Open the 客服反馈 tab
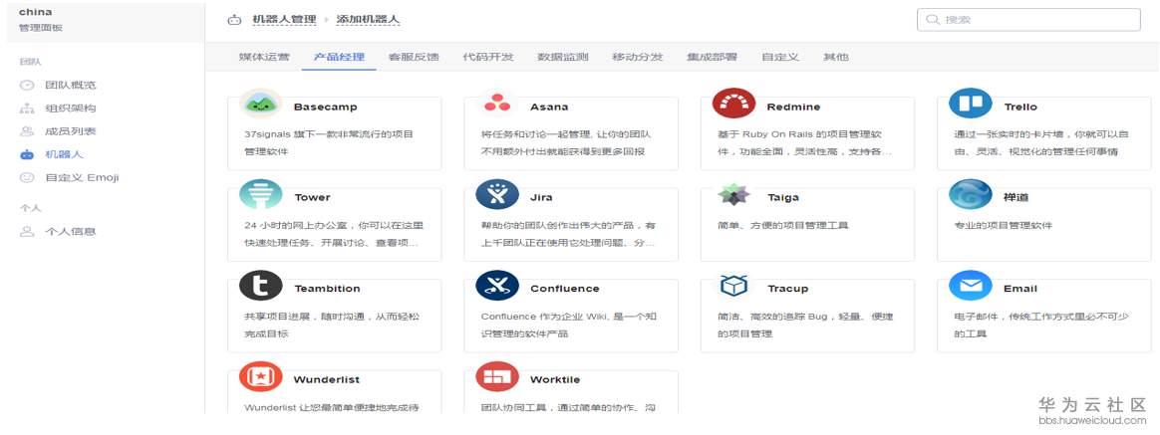The width and height of the screenshot is (1160, 435). pos(414,57)
